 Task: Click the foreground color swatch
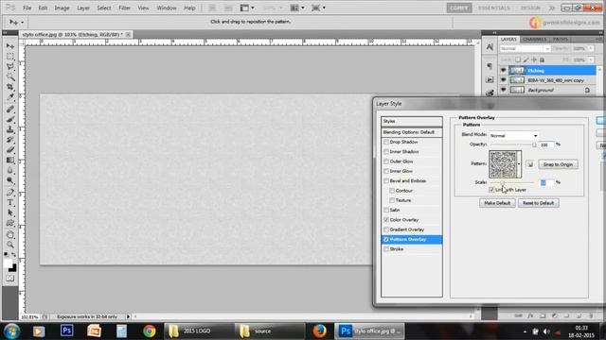8,263
